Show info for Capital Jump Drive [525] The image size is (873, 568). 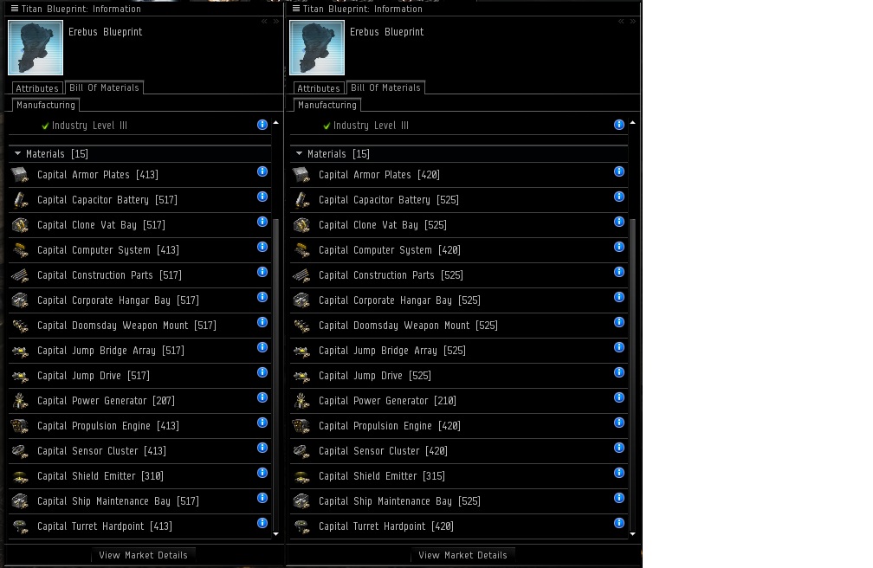(619, 372)
